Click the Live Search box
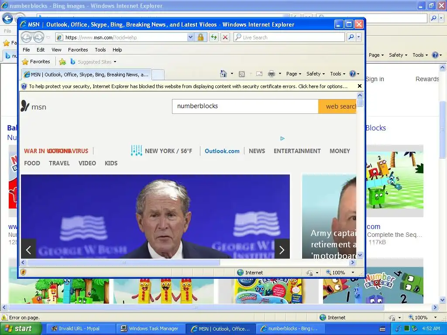The width and height of the screenshot is (447, 335). pos(289,38)
